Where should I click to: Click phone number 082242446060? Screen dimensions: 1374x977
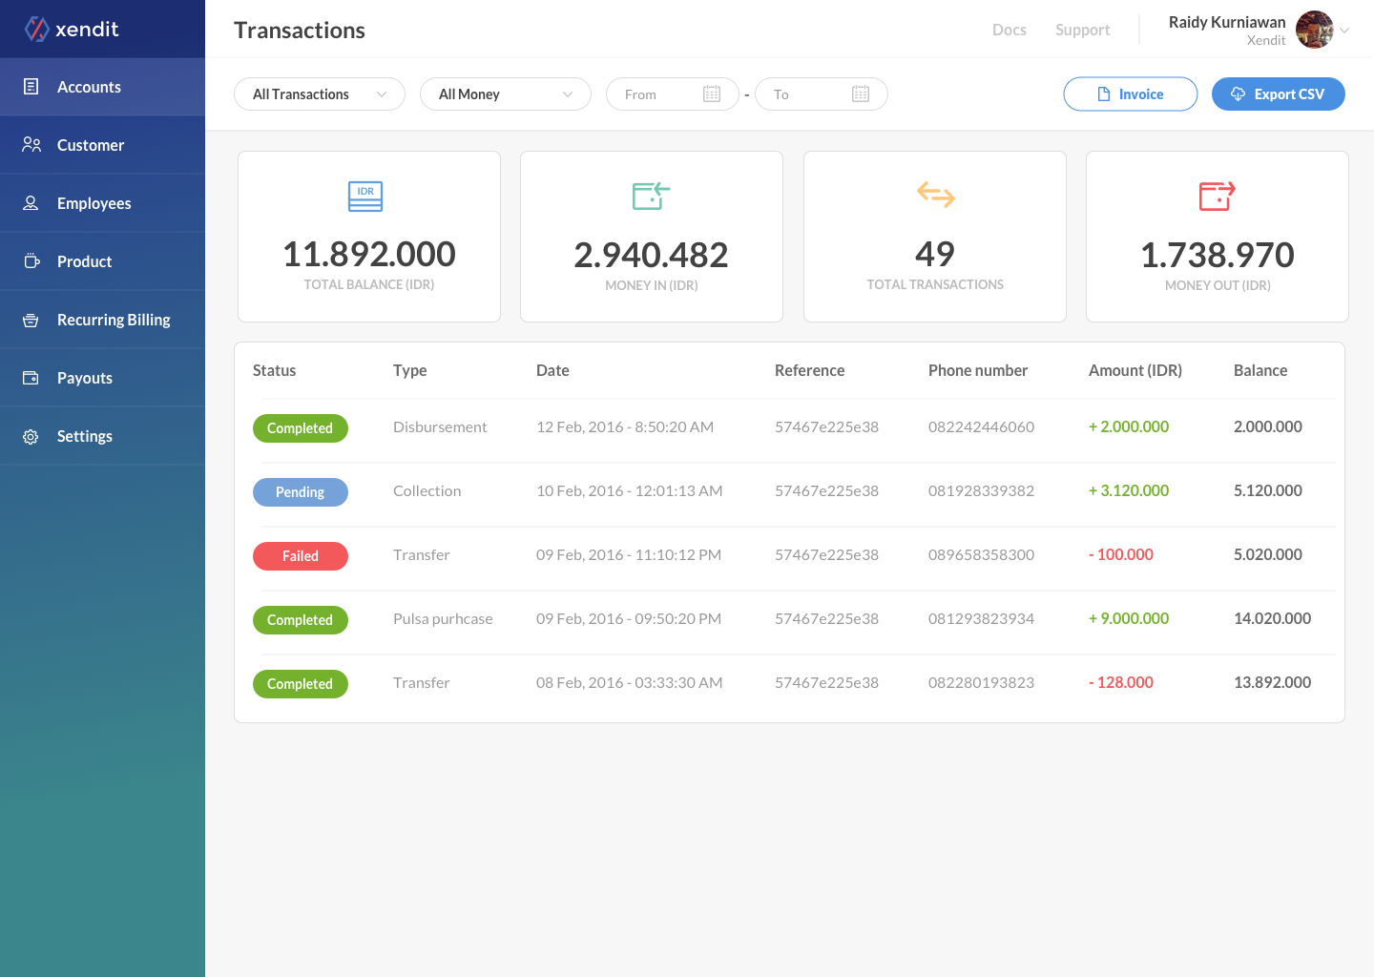(x=982, y=426)
